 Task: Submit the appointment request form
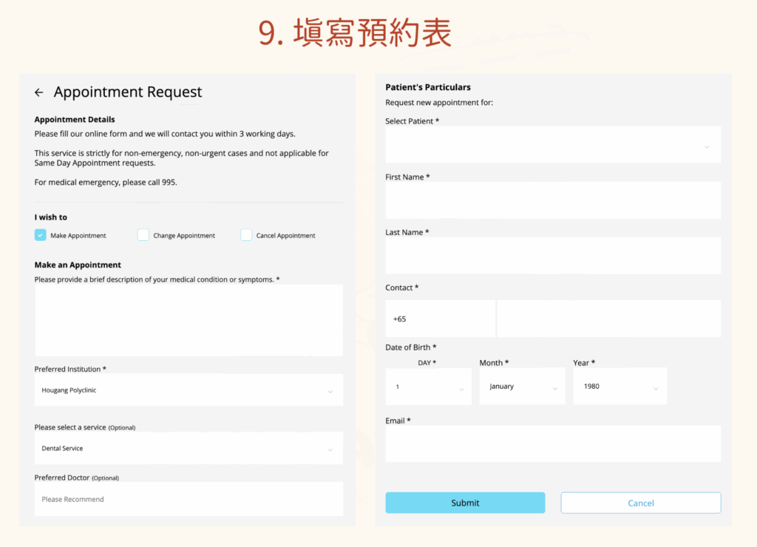(466, 503)
